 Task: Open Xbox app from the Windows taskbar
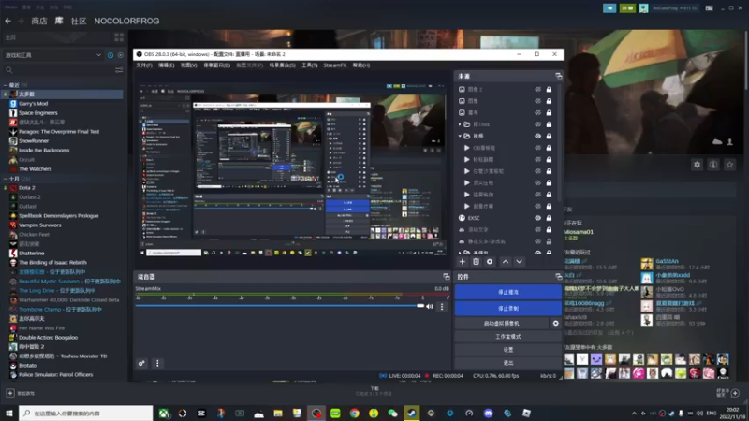click(x=164, y=414)
